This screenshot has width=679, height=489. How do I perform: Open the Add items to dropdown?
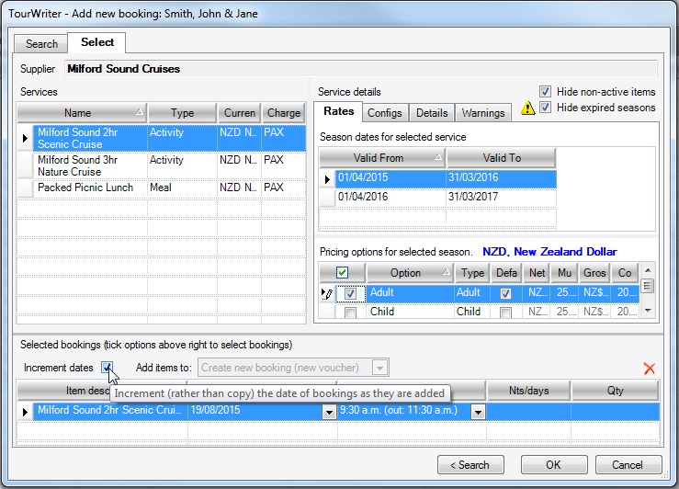coord(379,368)
